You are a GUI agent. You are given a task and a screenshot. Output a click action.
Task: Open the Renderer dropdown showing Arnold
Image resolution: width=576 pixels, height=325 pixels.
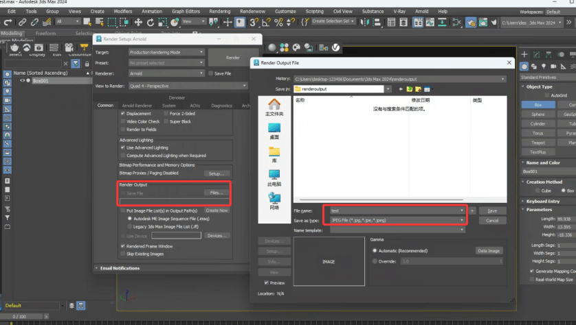tap(166, 73)
